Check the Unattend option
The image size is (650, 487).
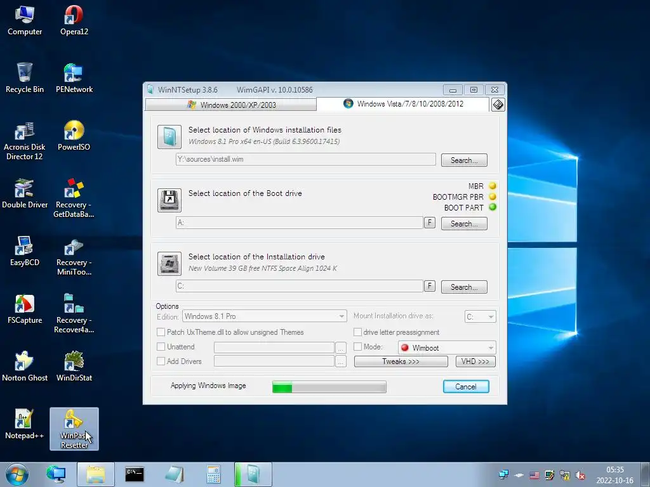click(x=161, y=347)
